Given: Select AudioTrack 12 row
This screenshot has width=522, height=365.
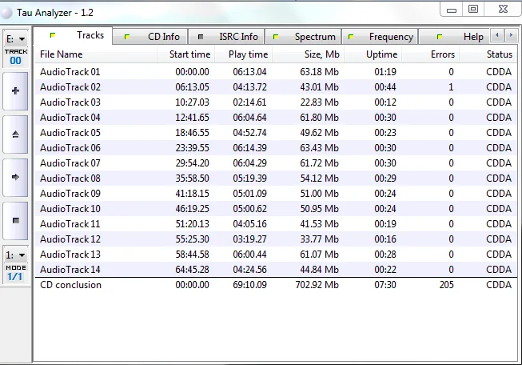Looking at the screenshot, I should point(276,239).
